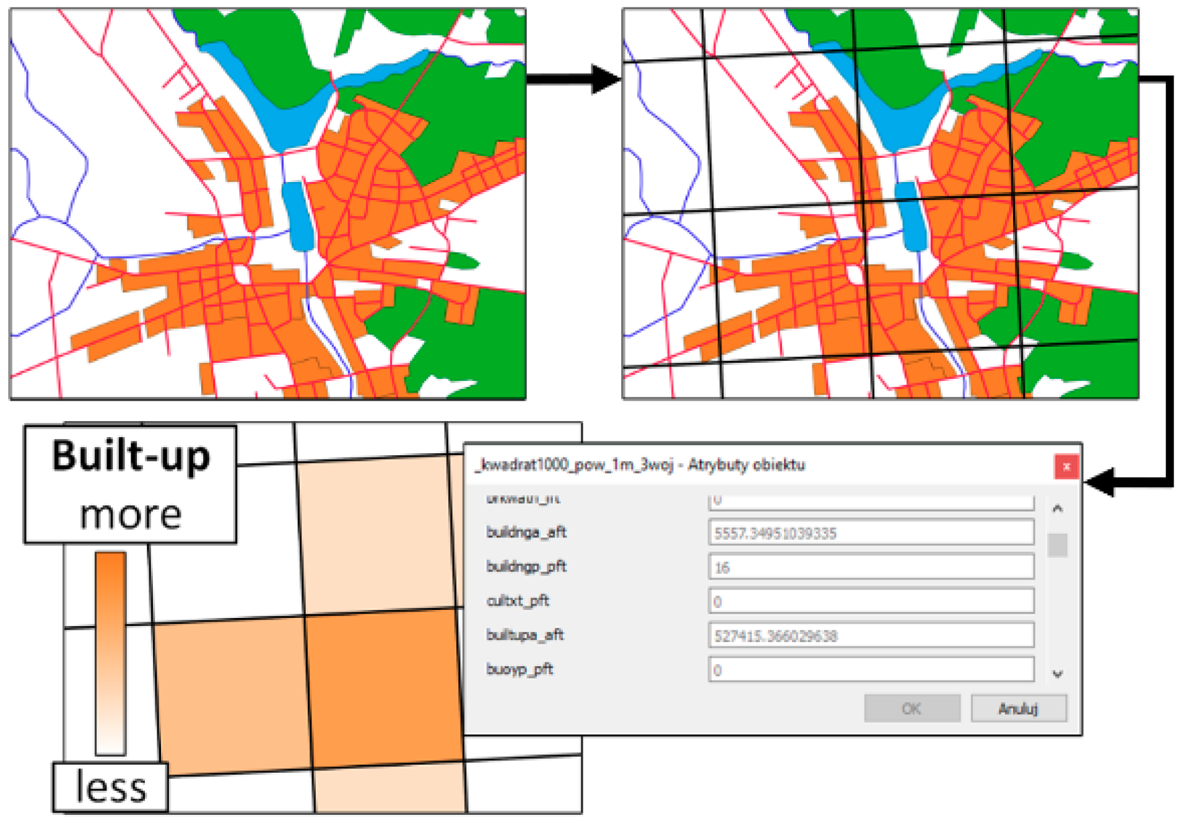Click the OK button
The image size is (1184, 826).
tap(912, 708)
